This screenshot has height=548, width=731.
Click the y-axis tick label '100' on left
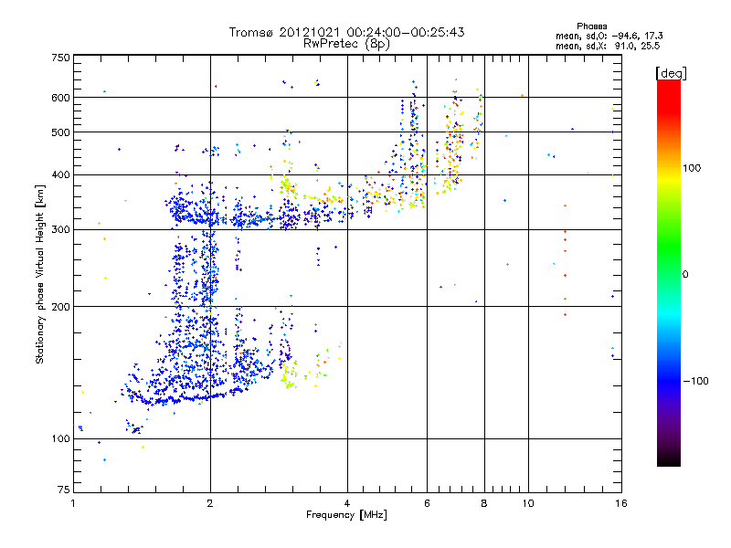tap(61, 439)
